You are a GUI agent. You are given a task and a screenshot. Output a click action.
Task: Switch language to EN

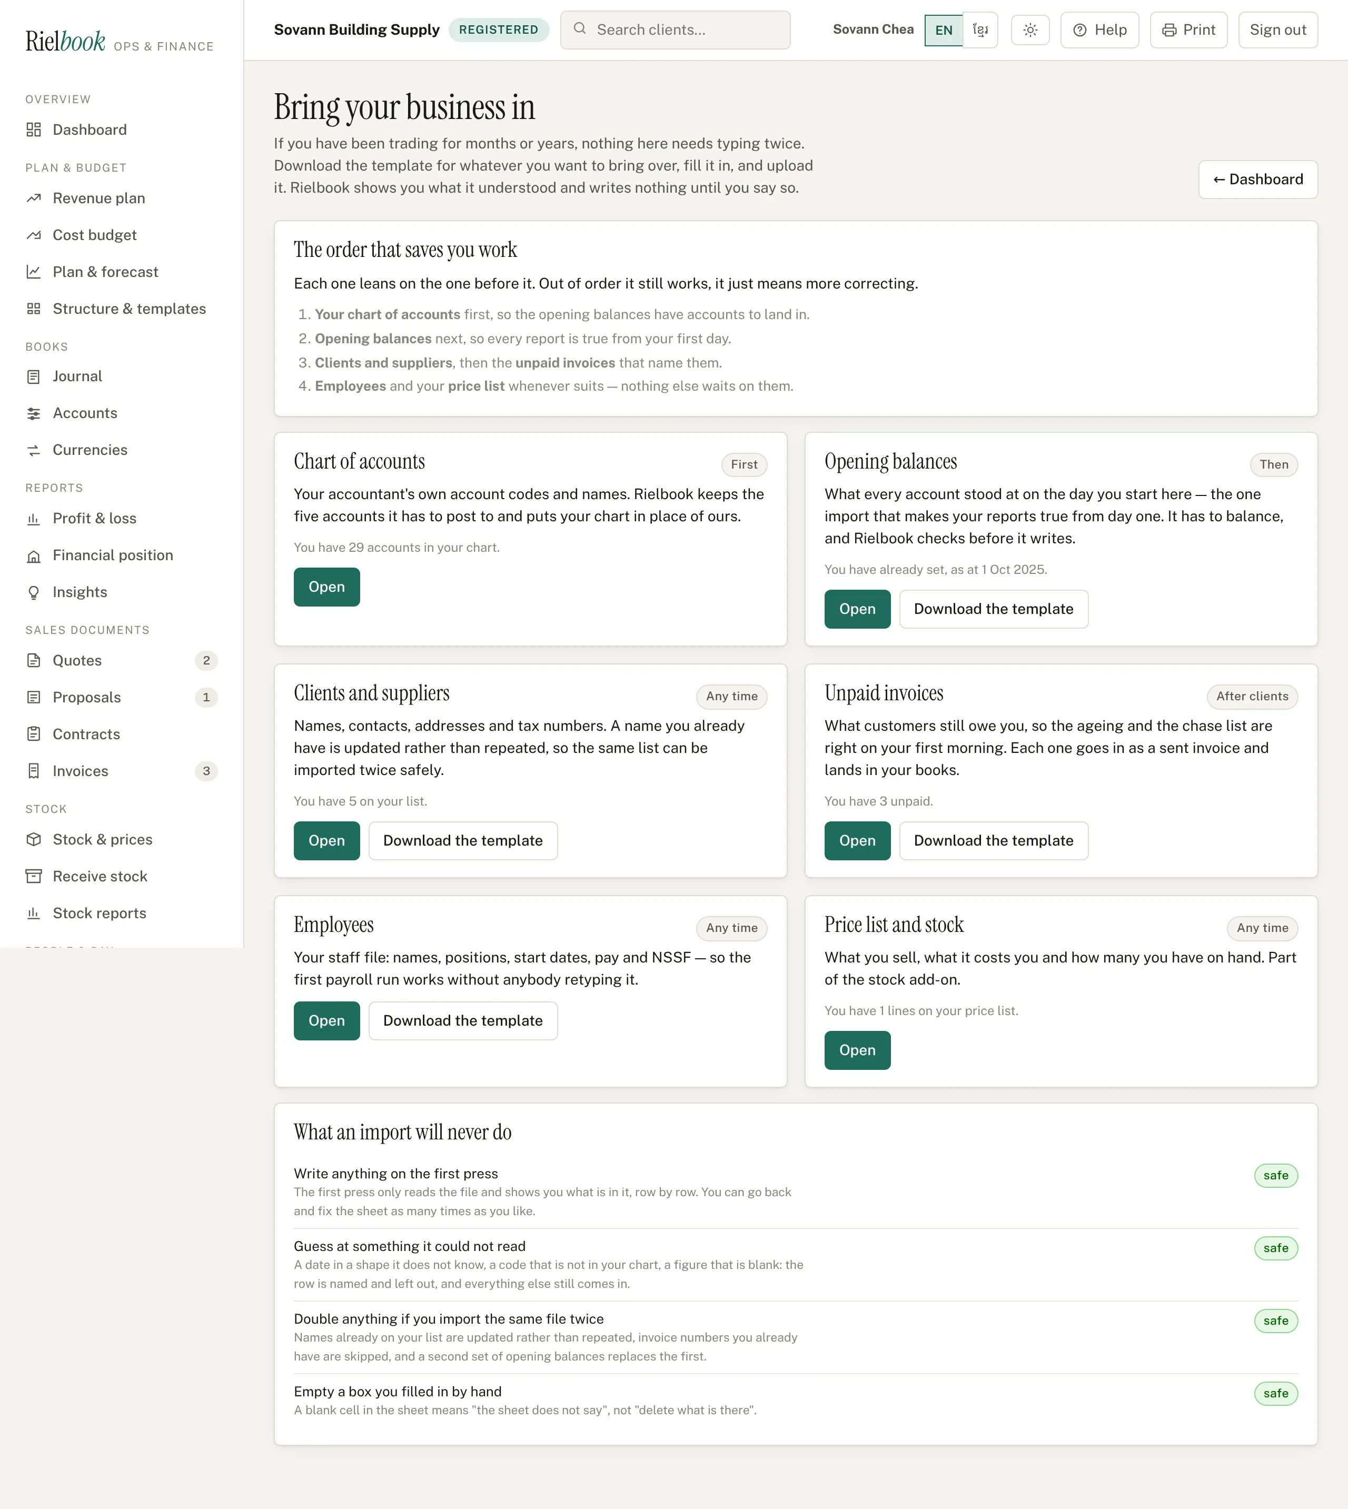[944, 31]
